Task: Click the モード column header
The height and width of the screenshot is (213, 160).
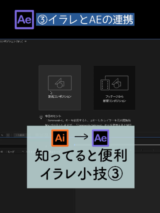Action: 11,152
